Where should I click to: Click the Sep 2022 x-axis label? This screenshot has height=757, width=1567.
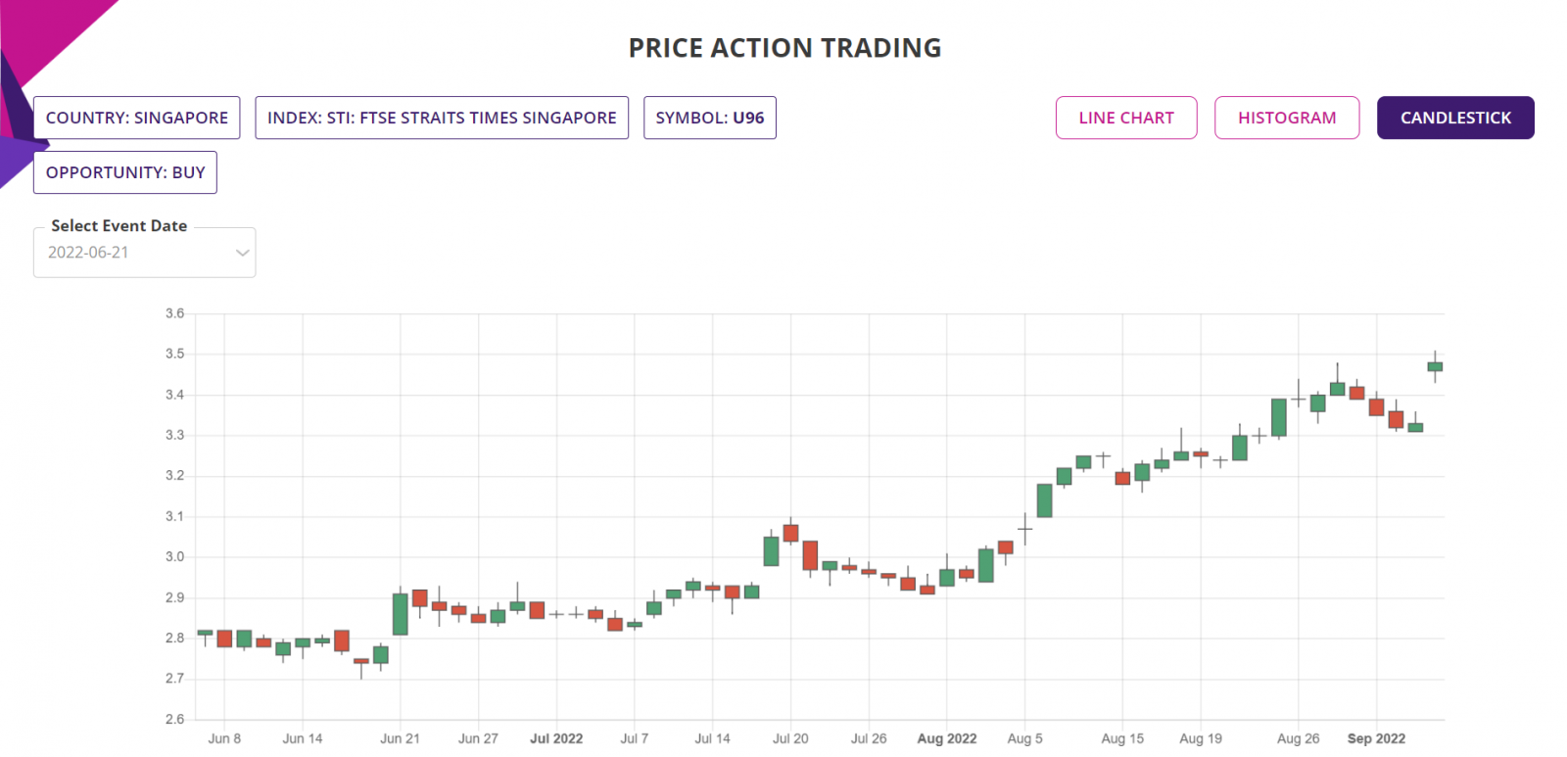pos(1376,738)
